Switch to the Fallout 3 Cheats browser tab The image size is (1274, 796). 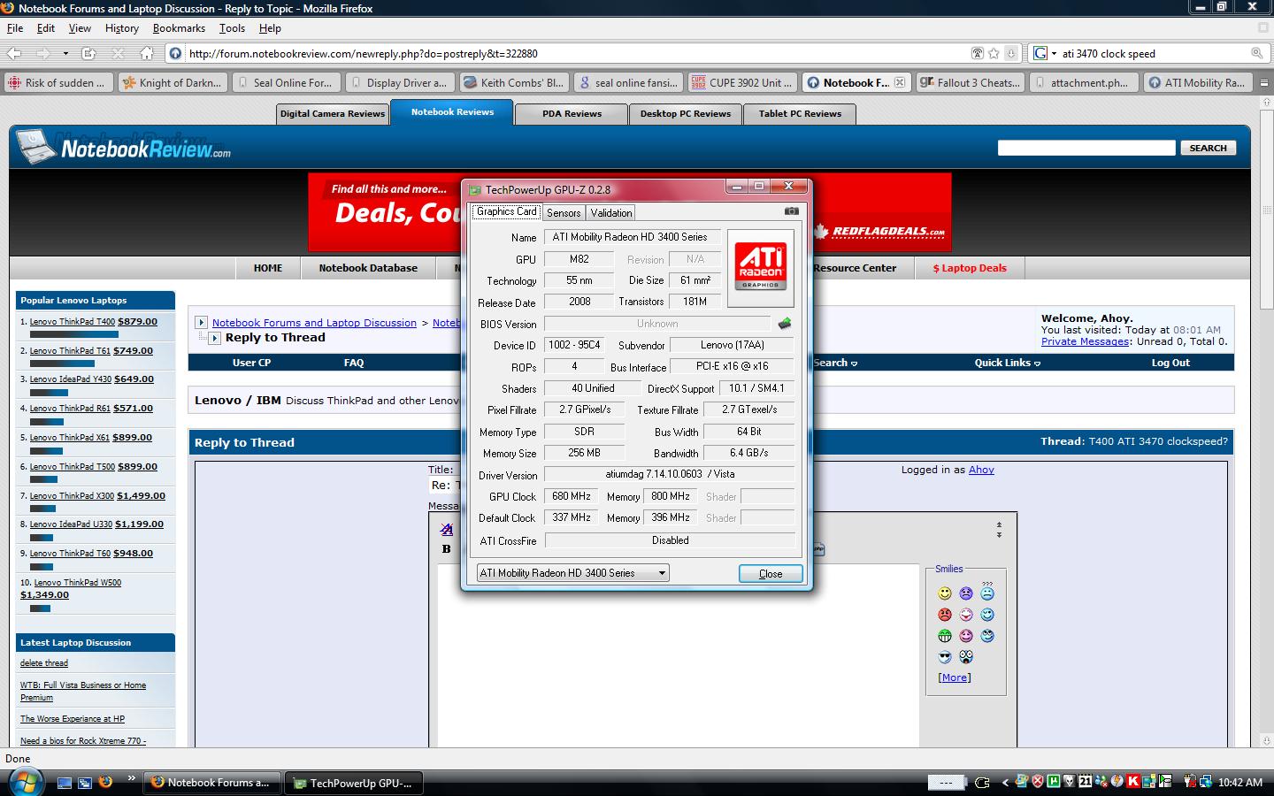[x=970, y=82]
